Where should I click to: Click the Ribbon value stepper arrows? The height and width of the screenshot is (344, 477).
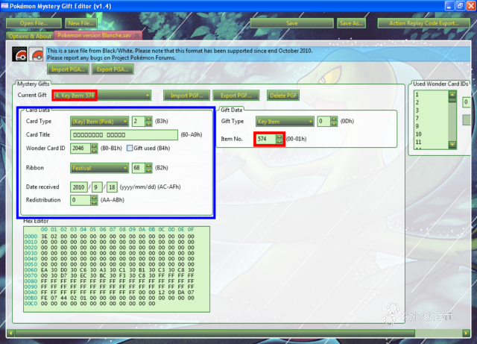pyautogui.click(x=148, y=168)
